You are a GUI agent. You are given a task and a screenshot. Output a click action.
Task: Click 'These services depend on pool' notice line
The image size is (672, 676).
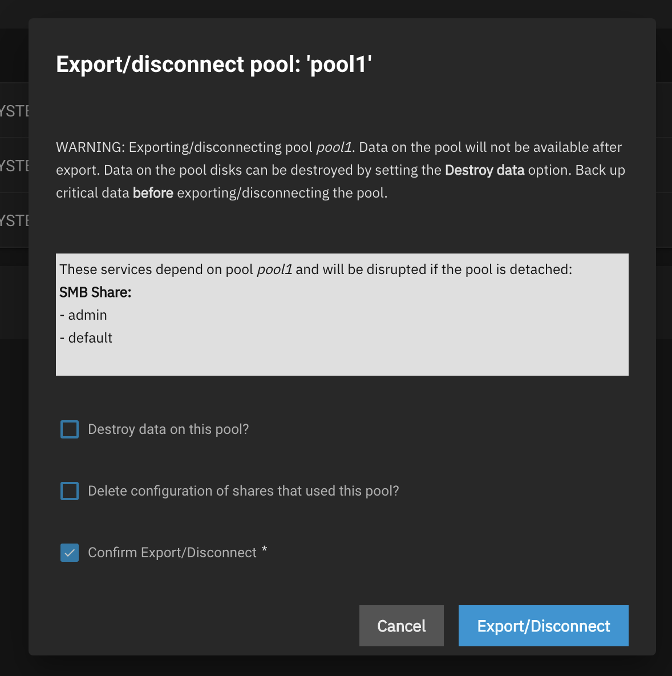316,269
